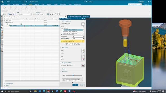Click the Reverse action icon

83,59
